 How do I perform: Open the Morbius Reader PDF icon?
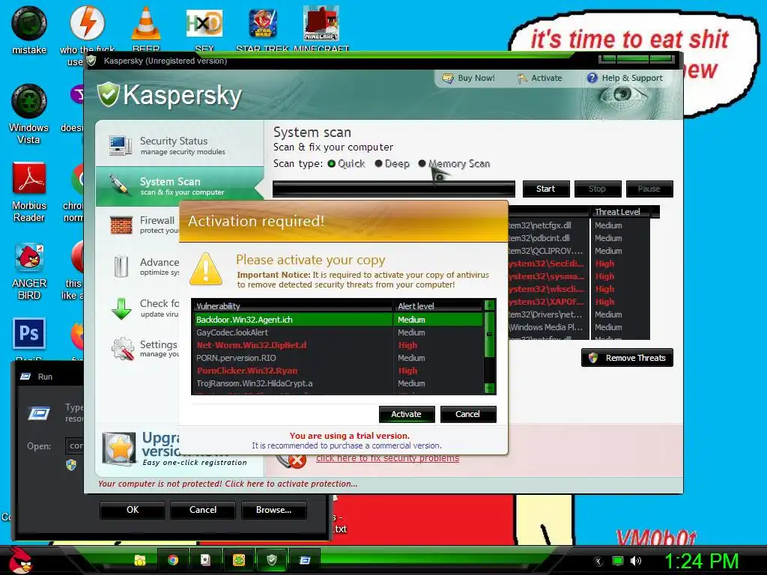point(29,178)
